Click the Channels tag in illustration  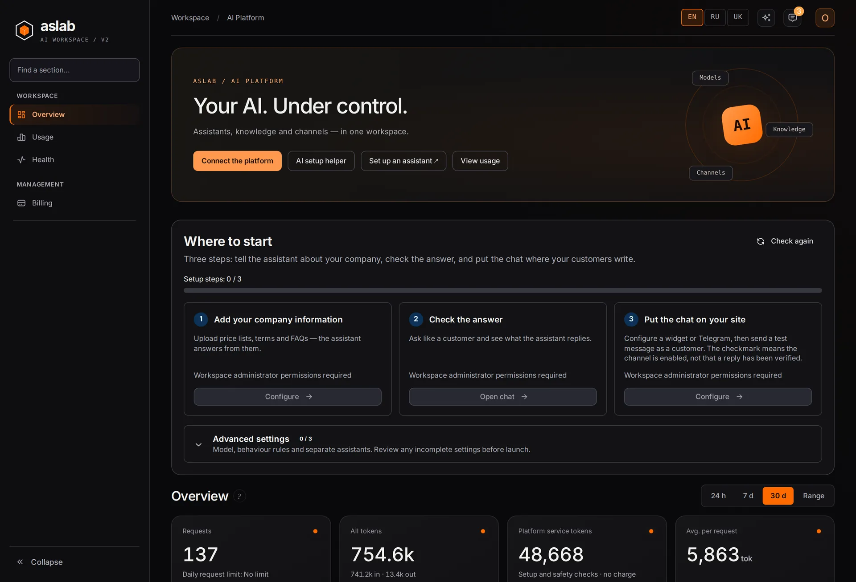711,173
